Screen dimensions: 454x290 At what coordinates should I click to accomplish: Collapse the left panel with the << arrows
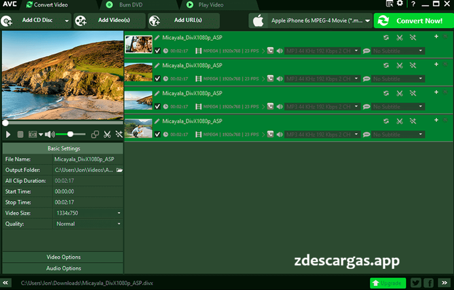point(5,283)
